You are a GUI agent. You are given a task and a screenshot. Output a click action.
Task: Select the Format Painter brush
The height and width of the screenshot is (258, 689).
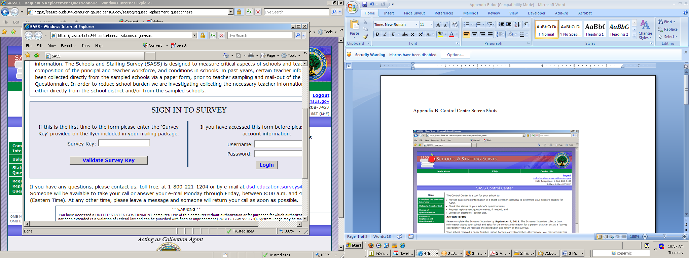(x=366, y=36)
